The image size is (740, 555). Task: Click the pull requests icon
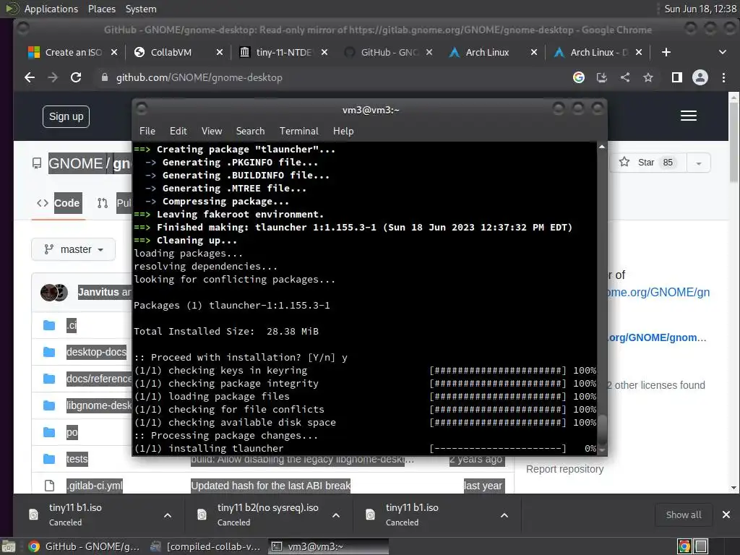103,203
